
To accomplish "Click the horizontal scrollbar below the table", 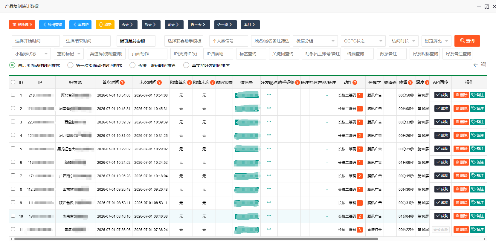I will pos(196,239).
